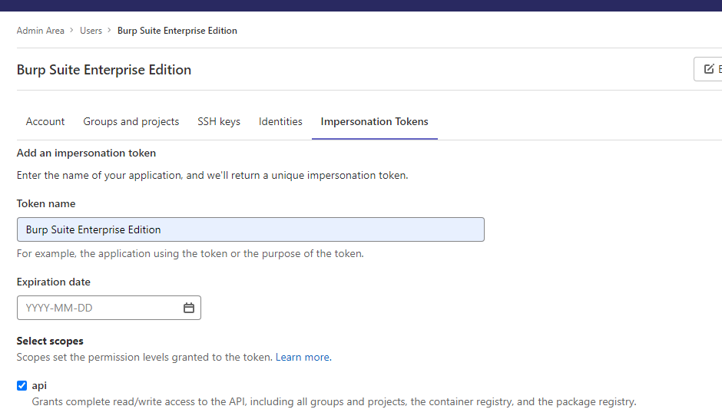Click the Edit pencil button at top right
722x419 pixels.
tap(709, 69)
